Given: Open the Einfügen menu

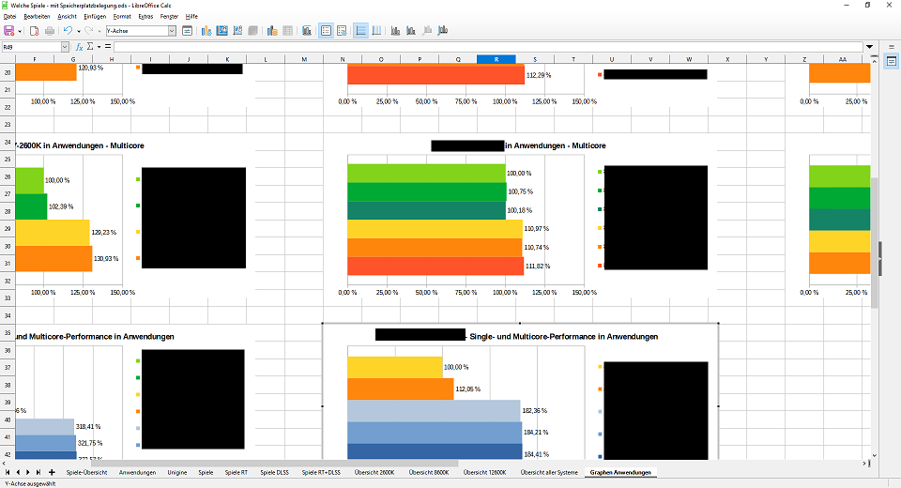Looking at the screenshot, I should (95, 17).
